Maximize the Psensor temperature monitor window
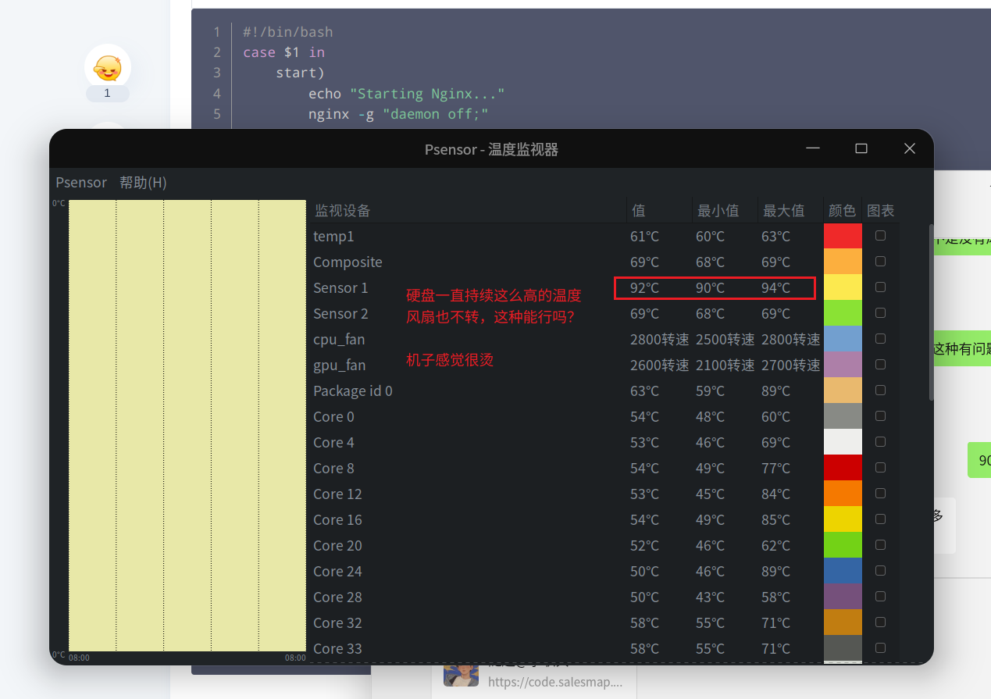 [861, 148]
